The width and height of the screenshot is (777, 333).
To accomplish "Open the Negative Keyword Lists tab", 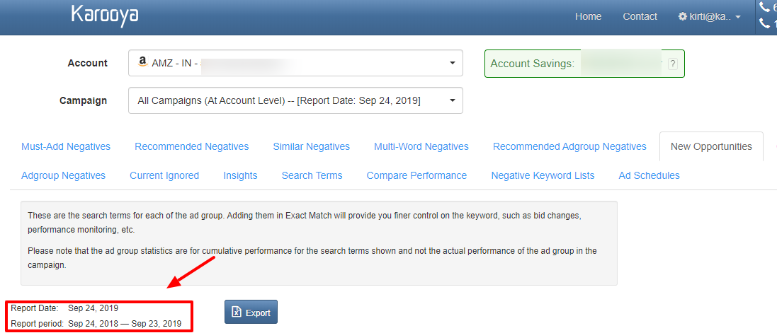I will coord(543,175).
